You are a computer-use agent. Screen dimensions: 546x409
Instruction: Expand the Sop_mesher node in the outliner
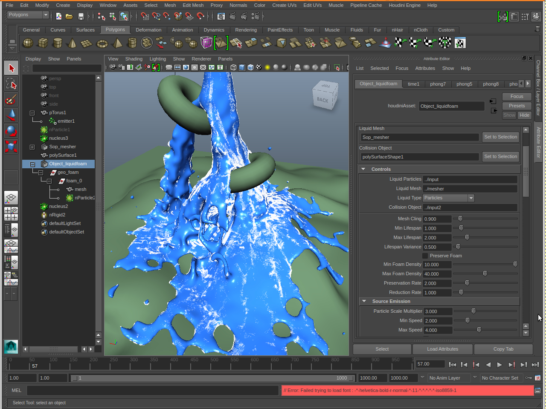tap(32, 147)
